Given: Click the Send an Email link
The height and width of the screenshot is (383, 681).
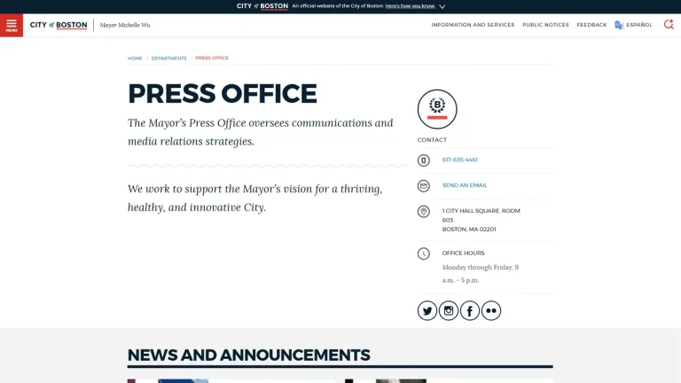Looking at the screenshot, I should [x=465, y=185].
